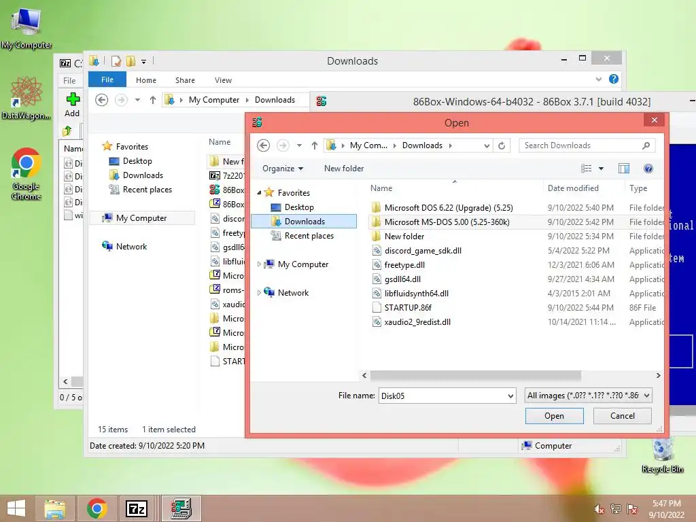The image size is (696, 522).
Task: Click the Open button
Action: 555,416
